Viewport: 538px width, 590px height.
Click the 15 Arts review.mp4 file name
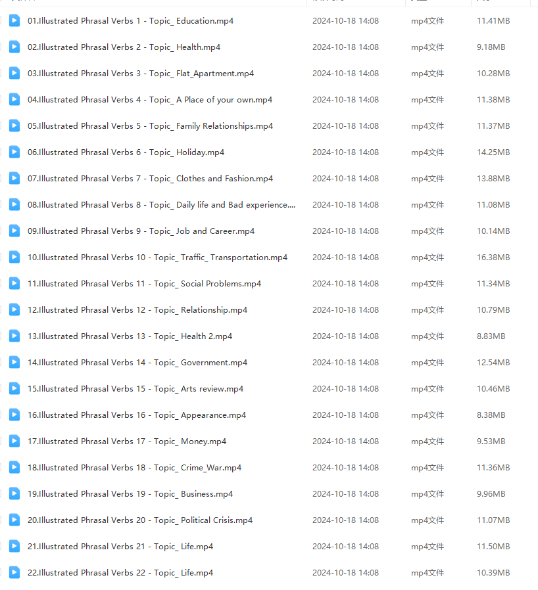(135, 389)
